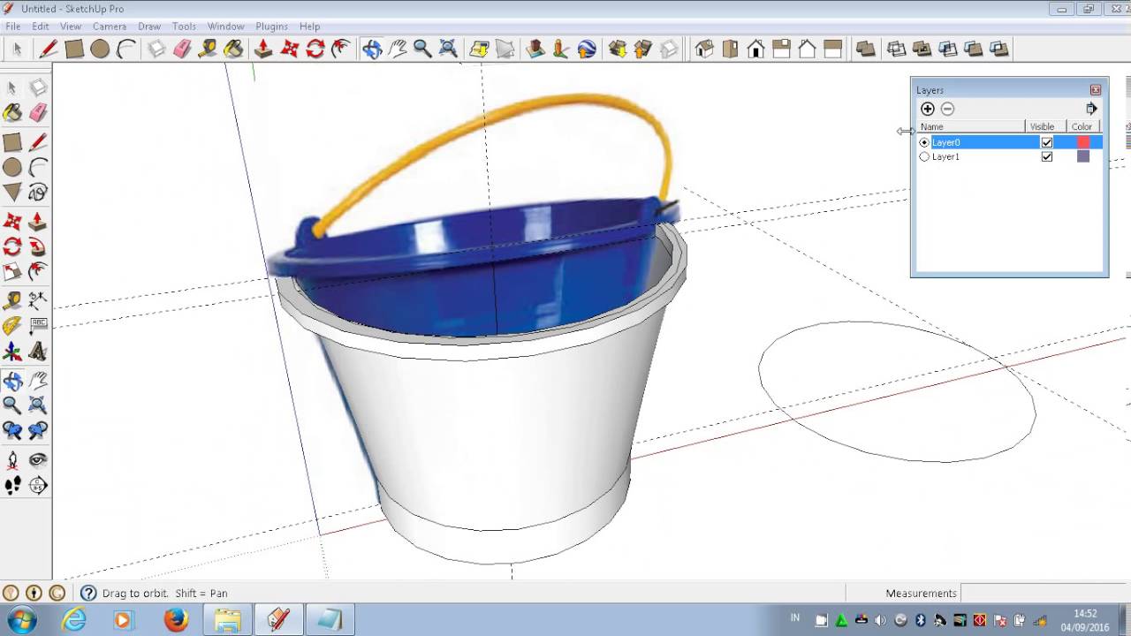Screen dimensions: 1131x636
Task: Open Internet Explorer from the taskbar
Action: tap(73, 620)
